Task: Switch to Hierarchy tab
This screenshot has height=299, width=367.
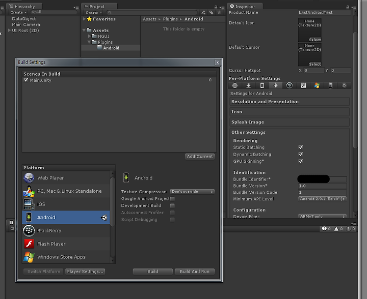Action: pyautogui.click(x=24, y=6)
